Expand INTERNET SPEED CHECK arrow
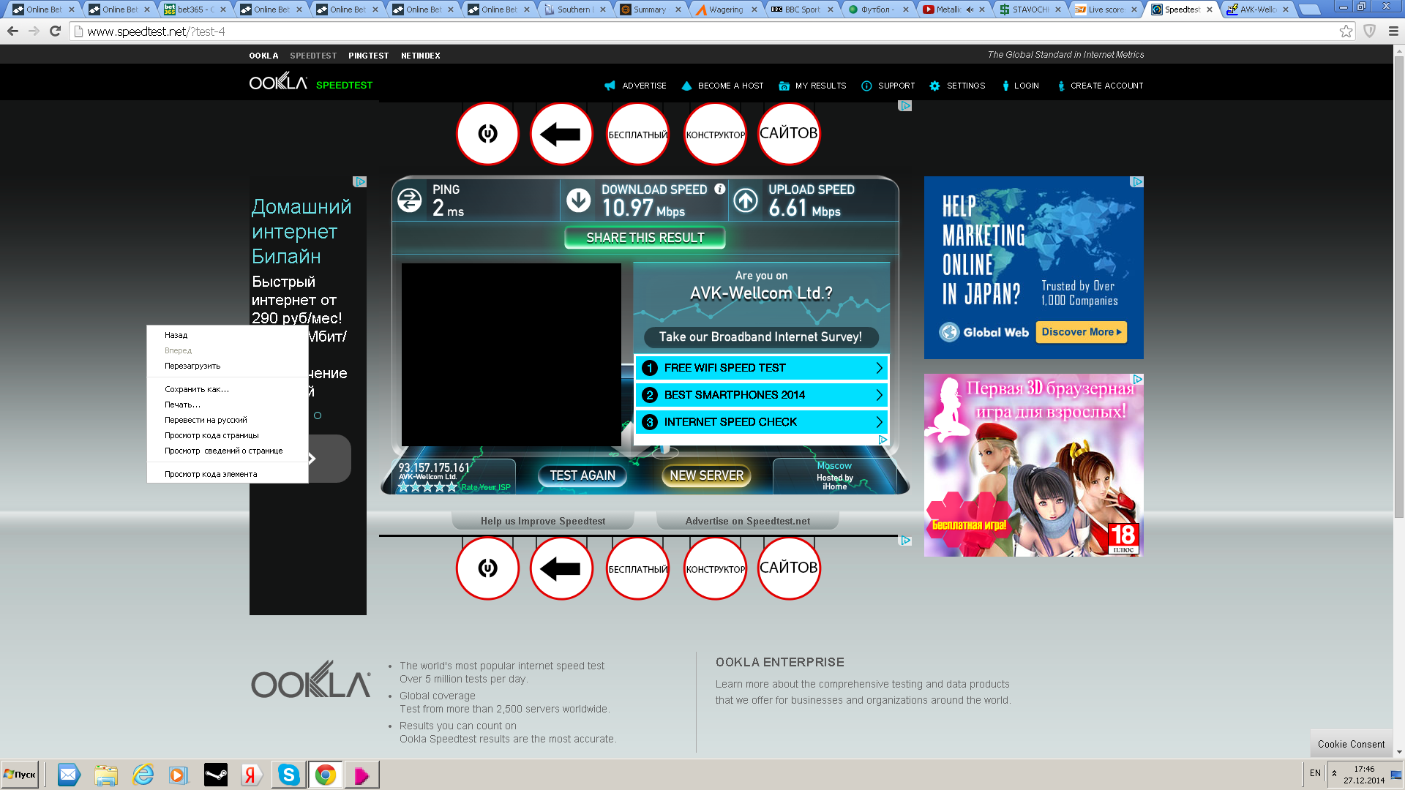The height and width of the screenshot is (790, 1405). pyautogui.click(x=880, y=422)
